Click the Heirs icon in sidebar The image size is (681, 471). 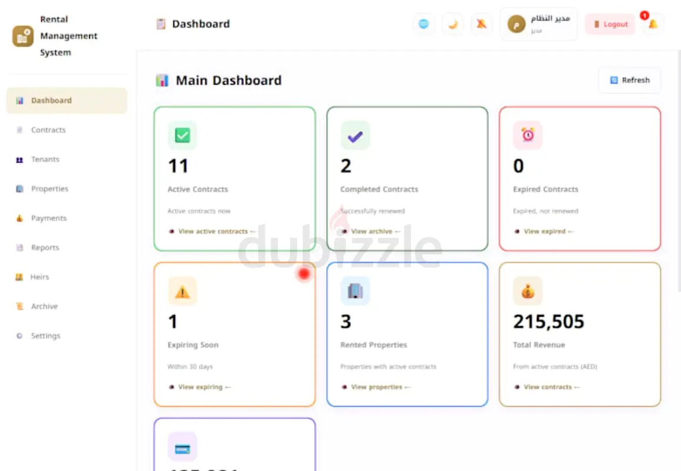(x=19, y=277)
